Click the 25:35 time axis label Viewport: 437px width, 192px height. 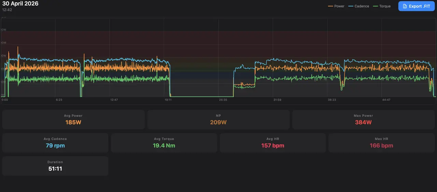point(223,100)
